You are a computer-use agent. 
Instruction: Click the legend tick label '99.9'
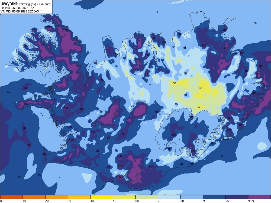pyautogui.click(x=251, y=201)
